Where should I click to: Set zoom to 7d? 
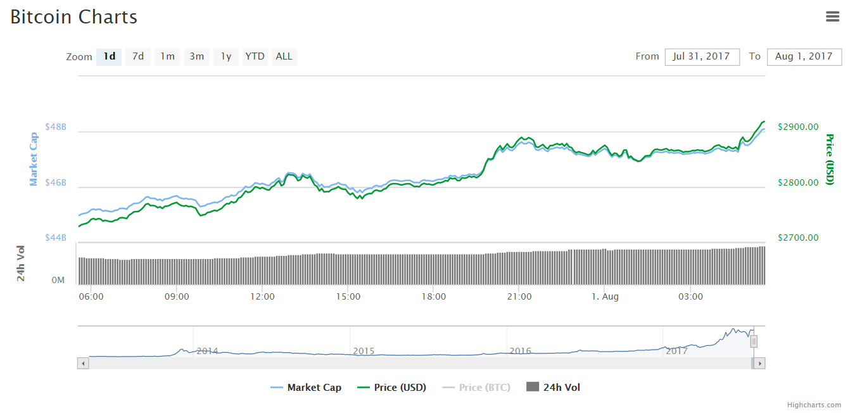pos(138,56)
